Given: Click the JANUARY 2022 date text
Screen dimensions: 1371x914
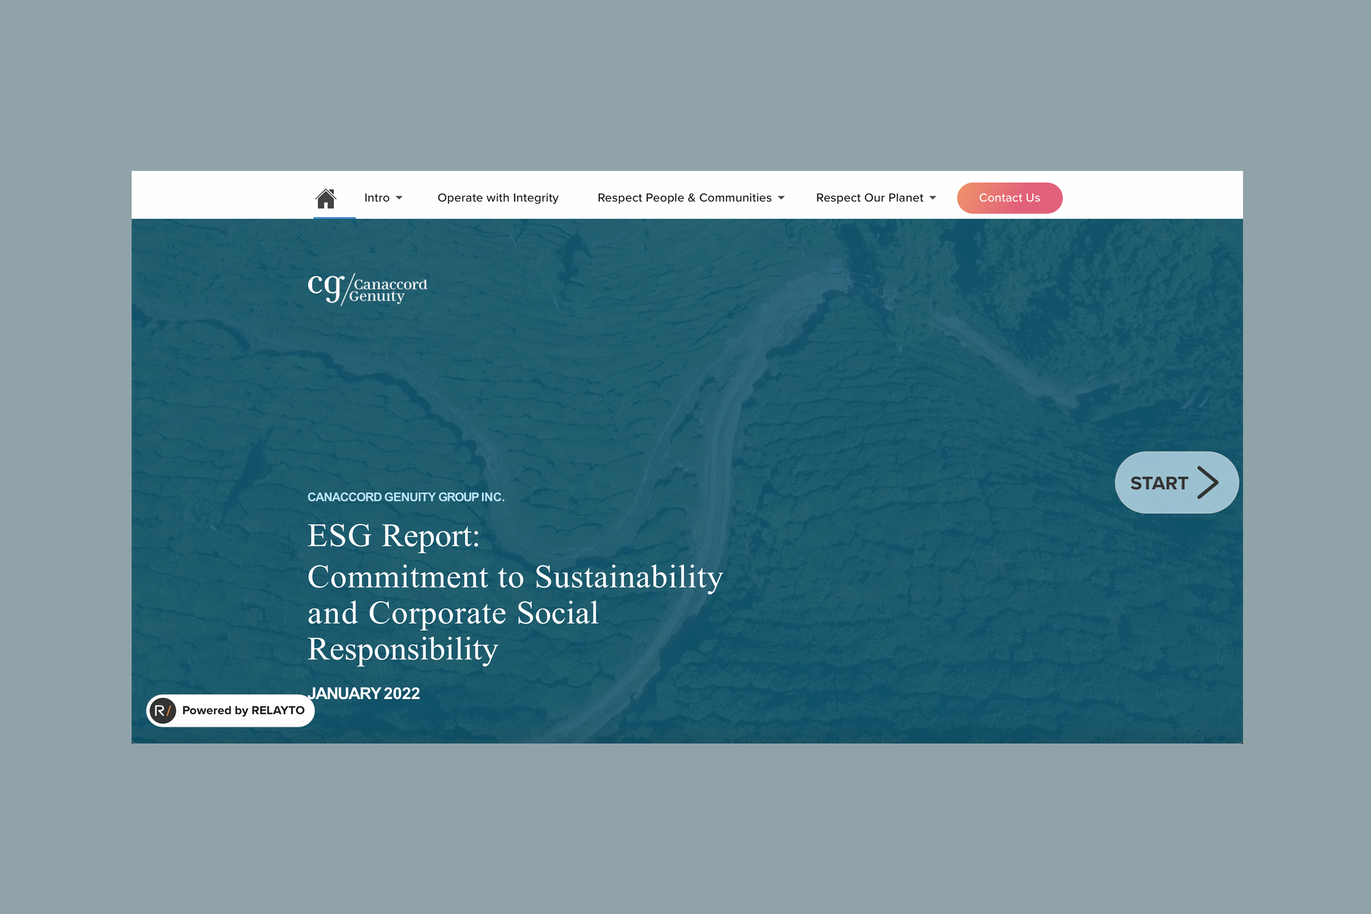Looking at the screenshot, I should (364, 693).
